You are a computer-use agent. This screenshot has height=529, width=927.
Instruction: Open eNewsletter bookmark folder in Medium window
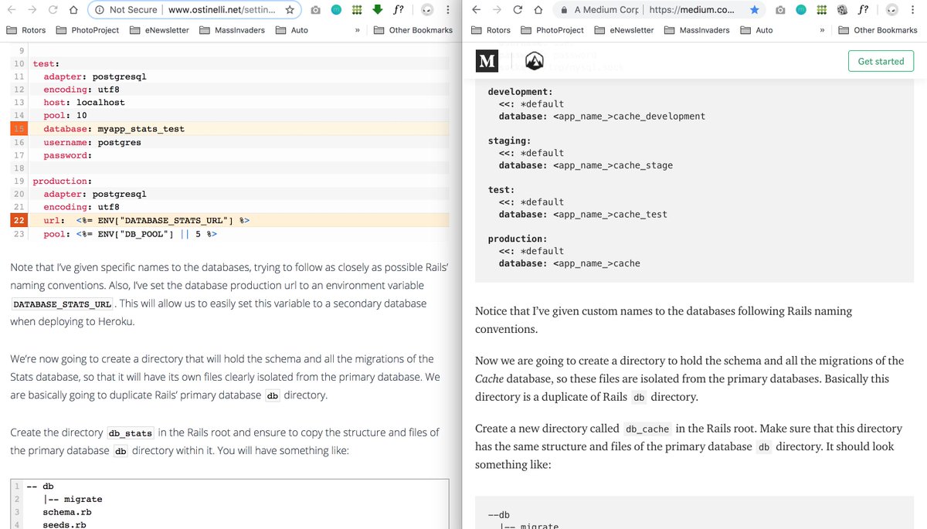[623, 30]
